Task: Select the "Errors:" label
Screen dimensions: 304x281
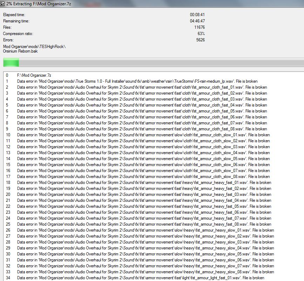Action: click(x=8, y=40)
